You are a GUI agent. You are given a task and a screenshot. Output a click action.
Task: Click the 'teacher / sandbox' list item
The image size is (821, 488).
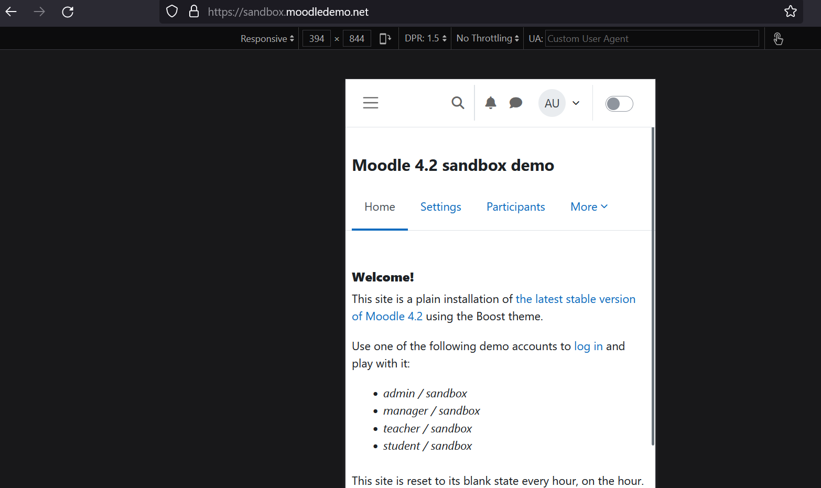click(x=427, y=428)
